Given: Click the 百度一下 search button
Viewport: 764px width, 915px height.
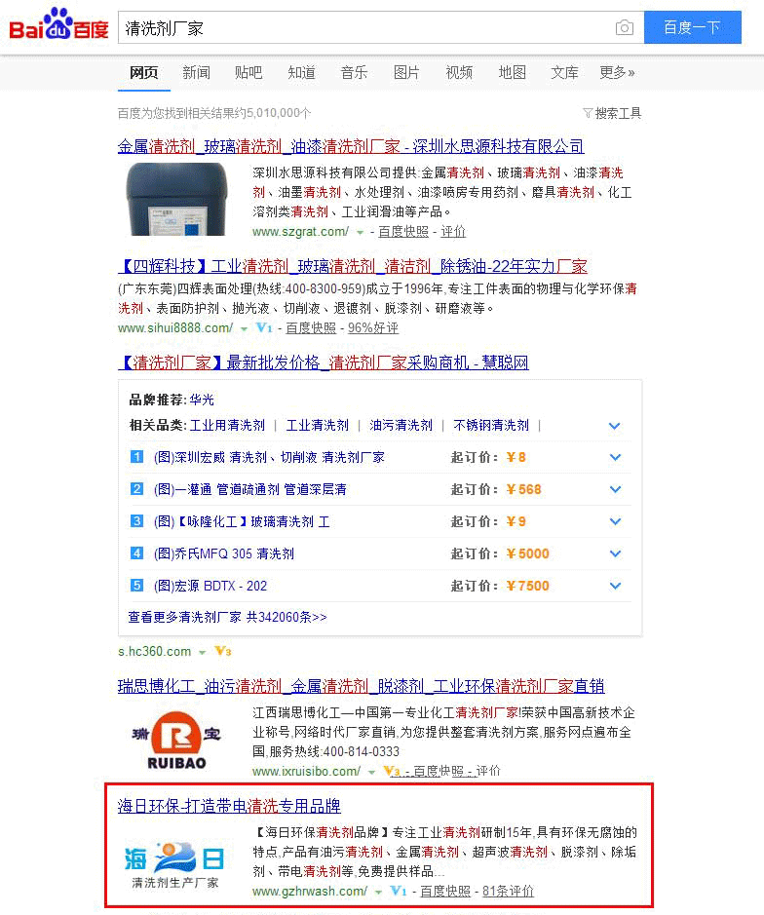Looking at the screenshot, I should pyautogui.click(x=693, y=27).
